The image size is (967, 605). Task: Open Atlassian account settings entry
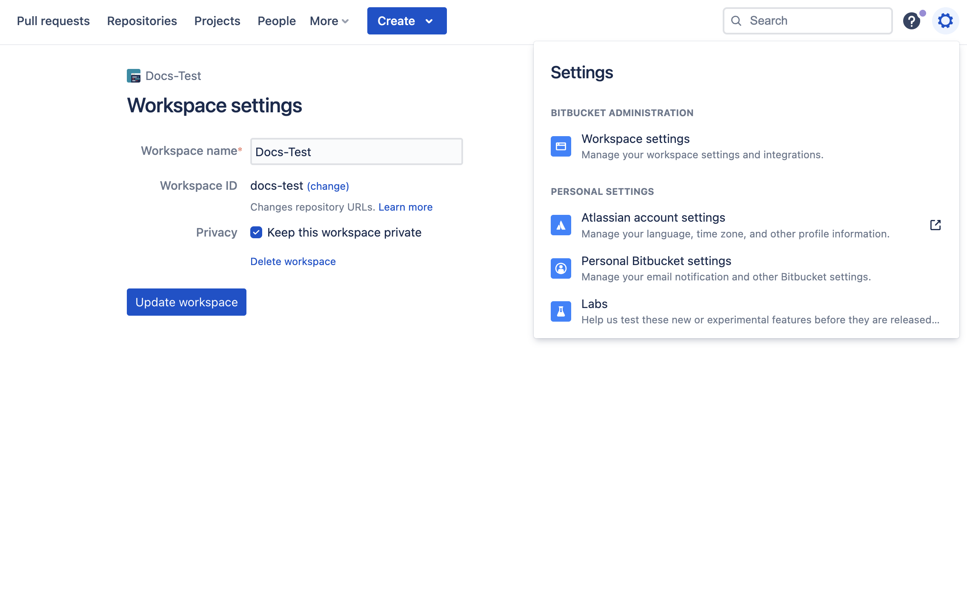[746, 225]
